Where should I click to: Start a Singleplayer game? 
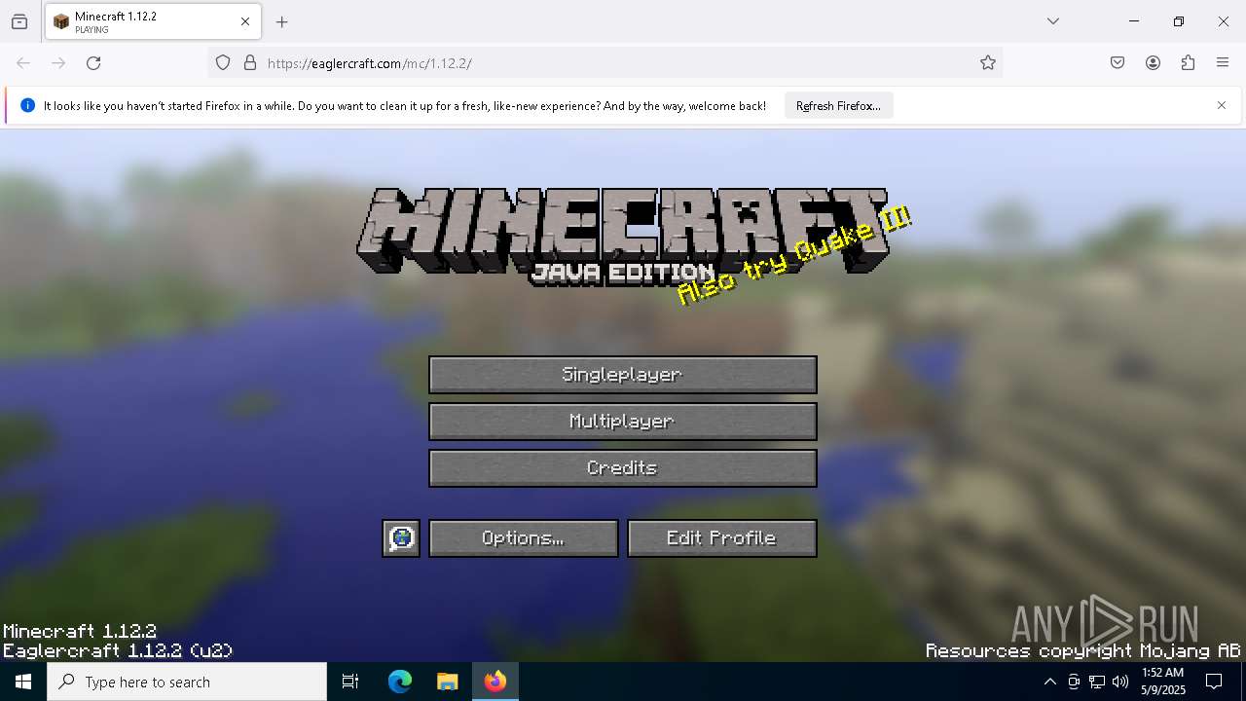[x=623, y=375]
